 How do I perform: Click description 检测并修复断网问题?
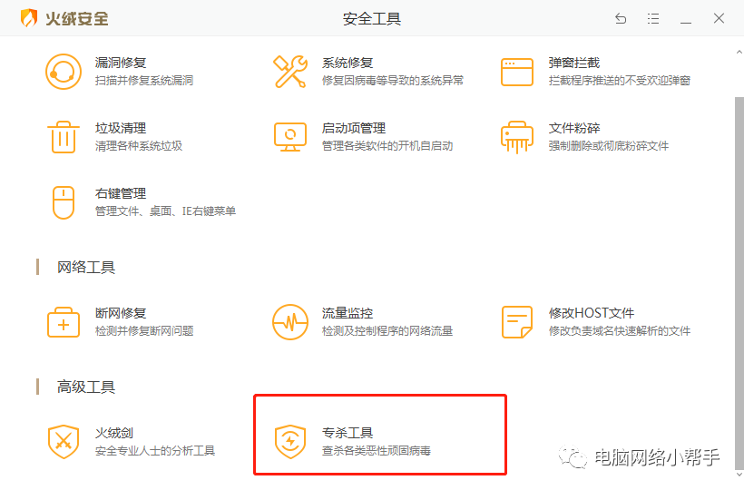143,331
